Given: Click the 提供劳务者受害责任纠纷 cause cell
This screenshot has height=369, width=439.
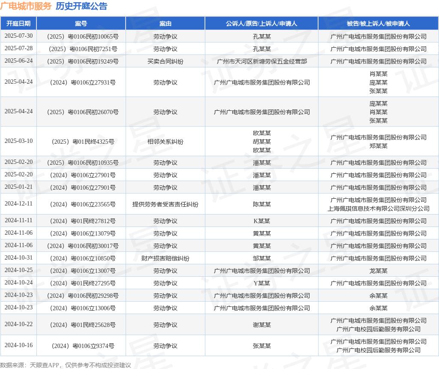Looking at the screenshot, I should (x=165, y=204).
